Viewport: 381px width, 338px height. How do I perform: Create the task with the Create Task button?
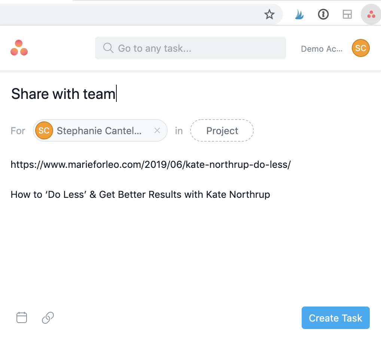tap(336, 318)
